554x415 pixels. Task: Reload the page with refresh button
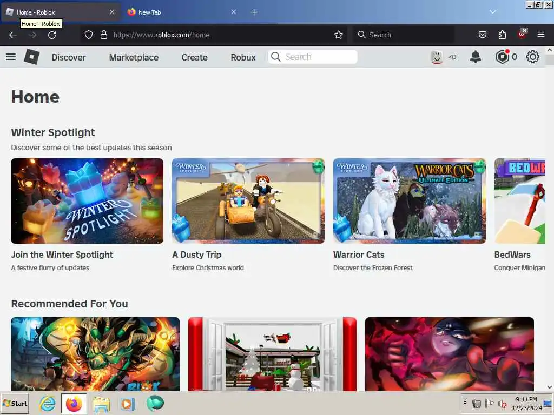52,35
